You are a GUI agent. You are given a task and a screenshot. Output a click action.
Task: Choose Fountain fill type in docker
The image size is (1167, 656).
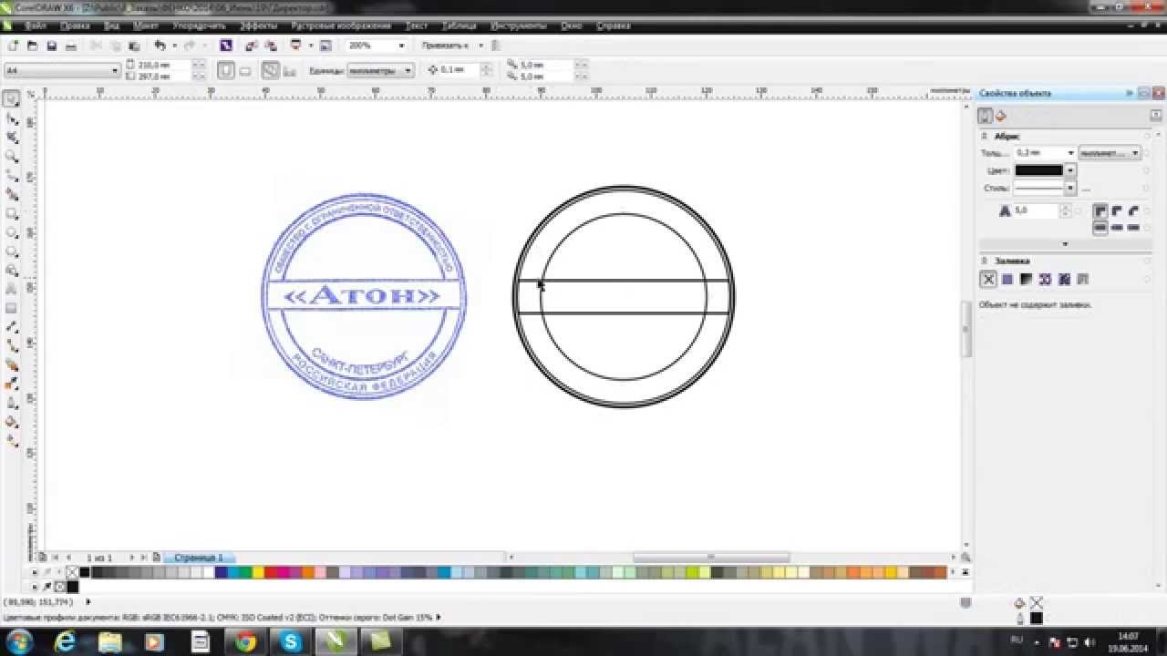[x=1026, y=280]
